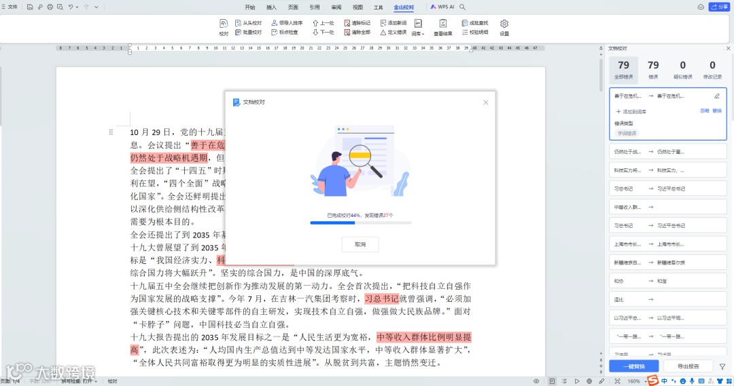Switch to outline view icon

pos(565,381)
